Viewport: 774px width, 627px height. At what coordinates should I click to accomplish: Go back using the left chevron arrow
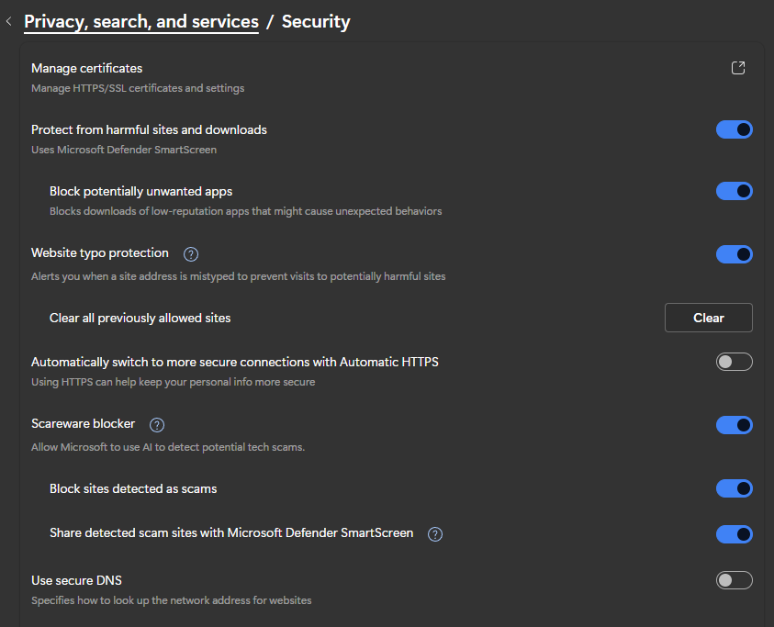point(9,21)
